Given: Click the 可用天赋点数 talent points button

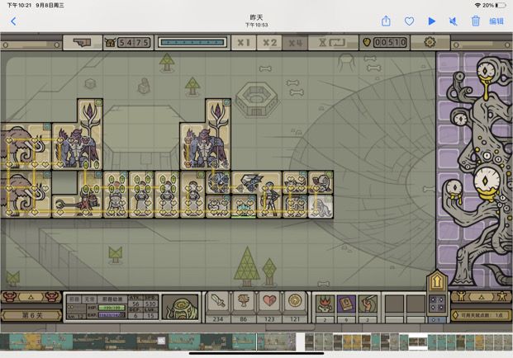Looking at the screenshot, I should point(482,315).
